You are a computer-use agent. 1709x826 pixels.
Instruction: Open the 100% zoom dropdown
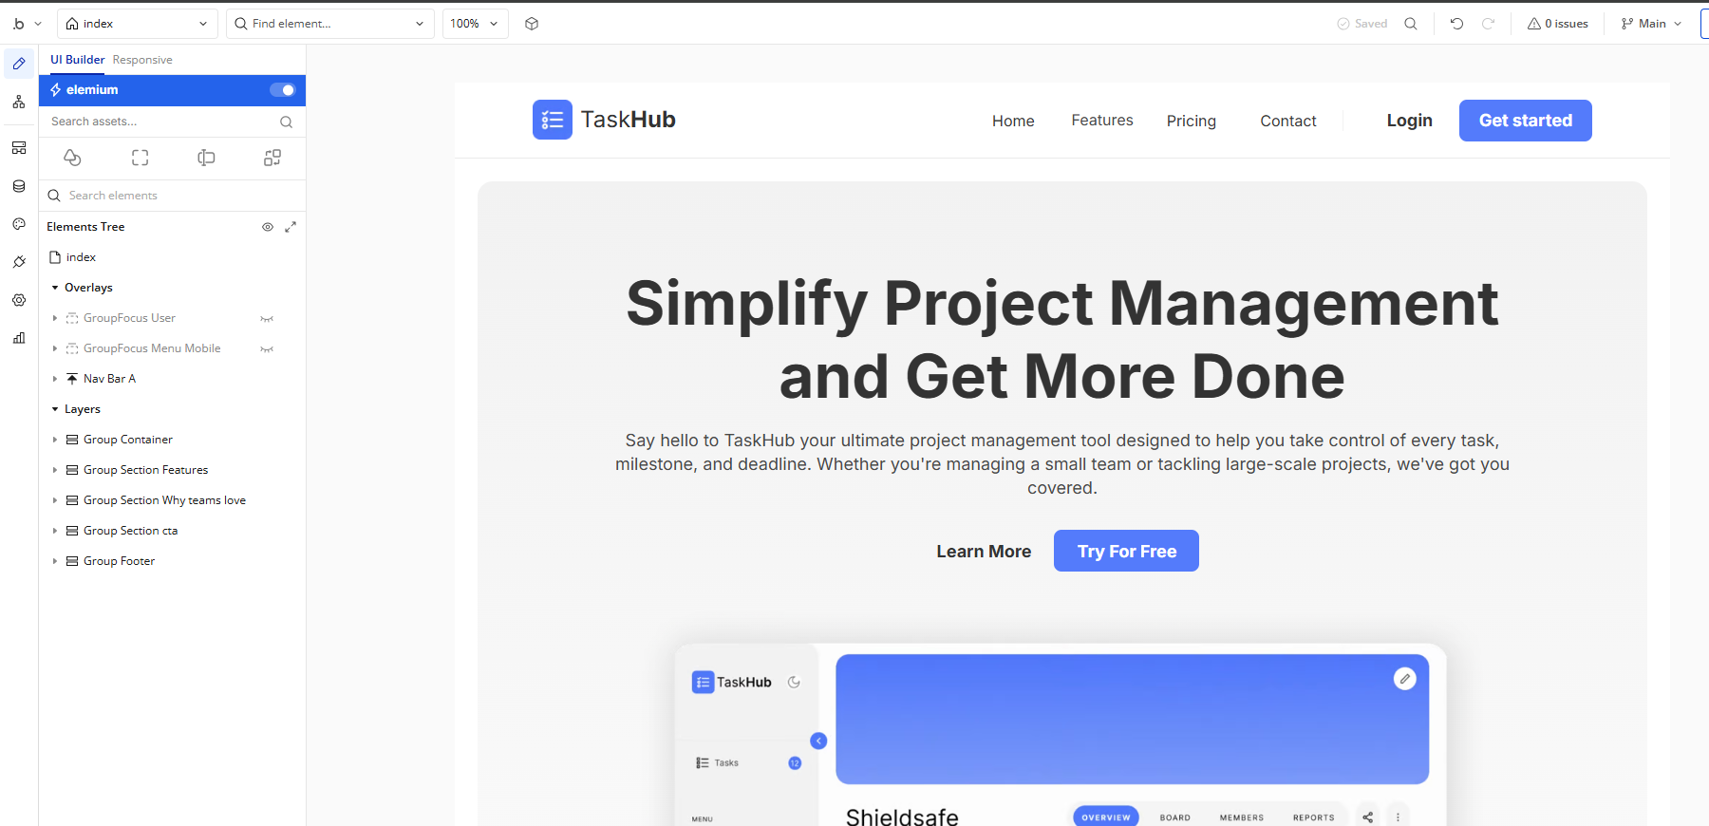point(475,24)
